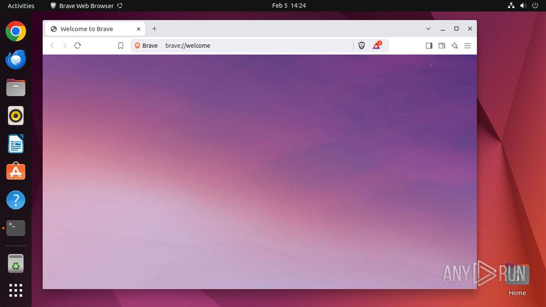Open a new tab
This screenshot has height=307, width=546.
pos(154,29)
